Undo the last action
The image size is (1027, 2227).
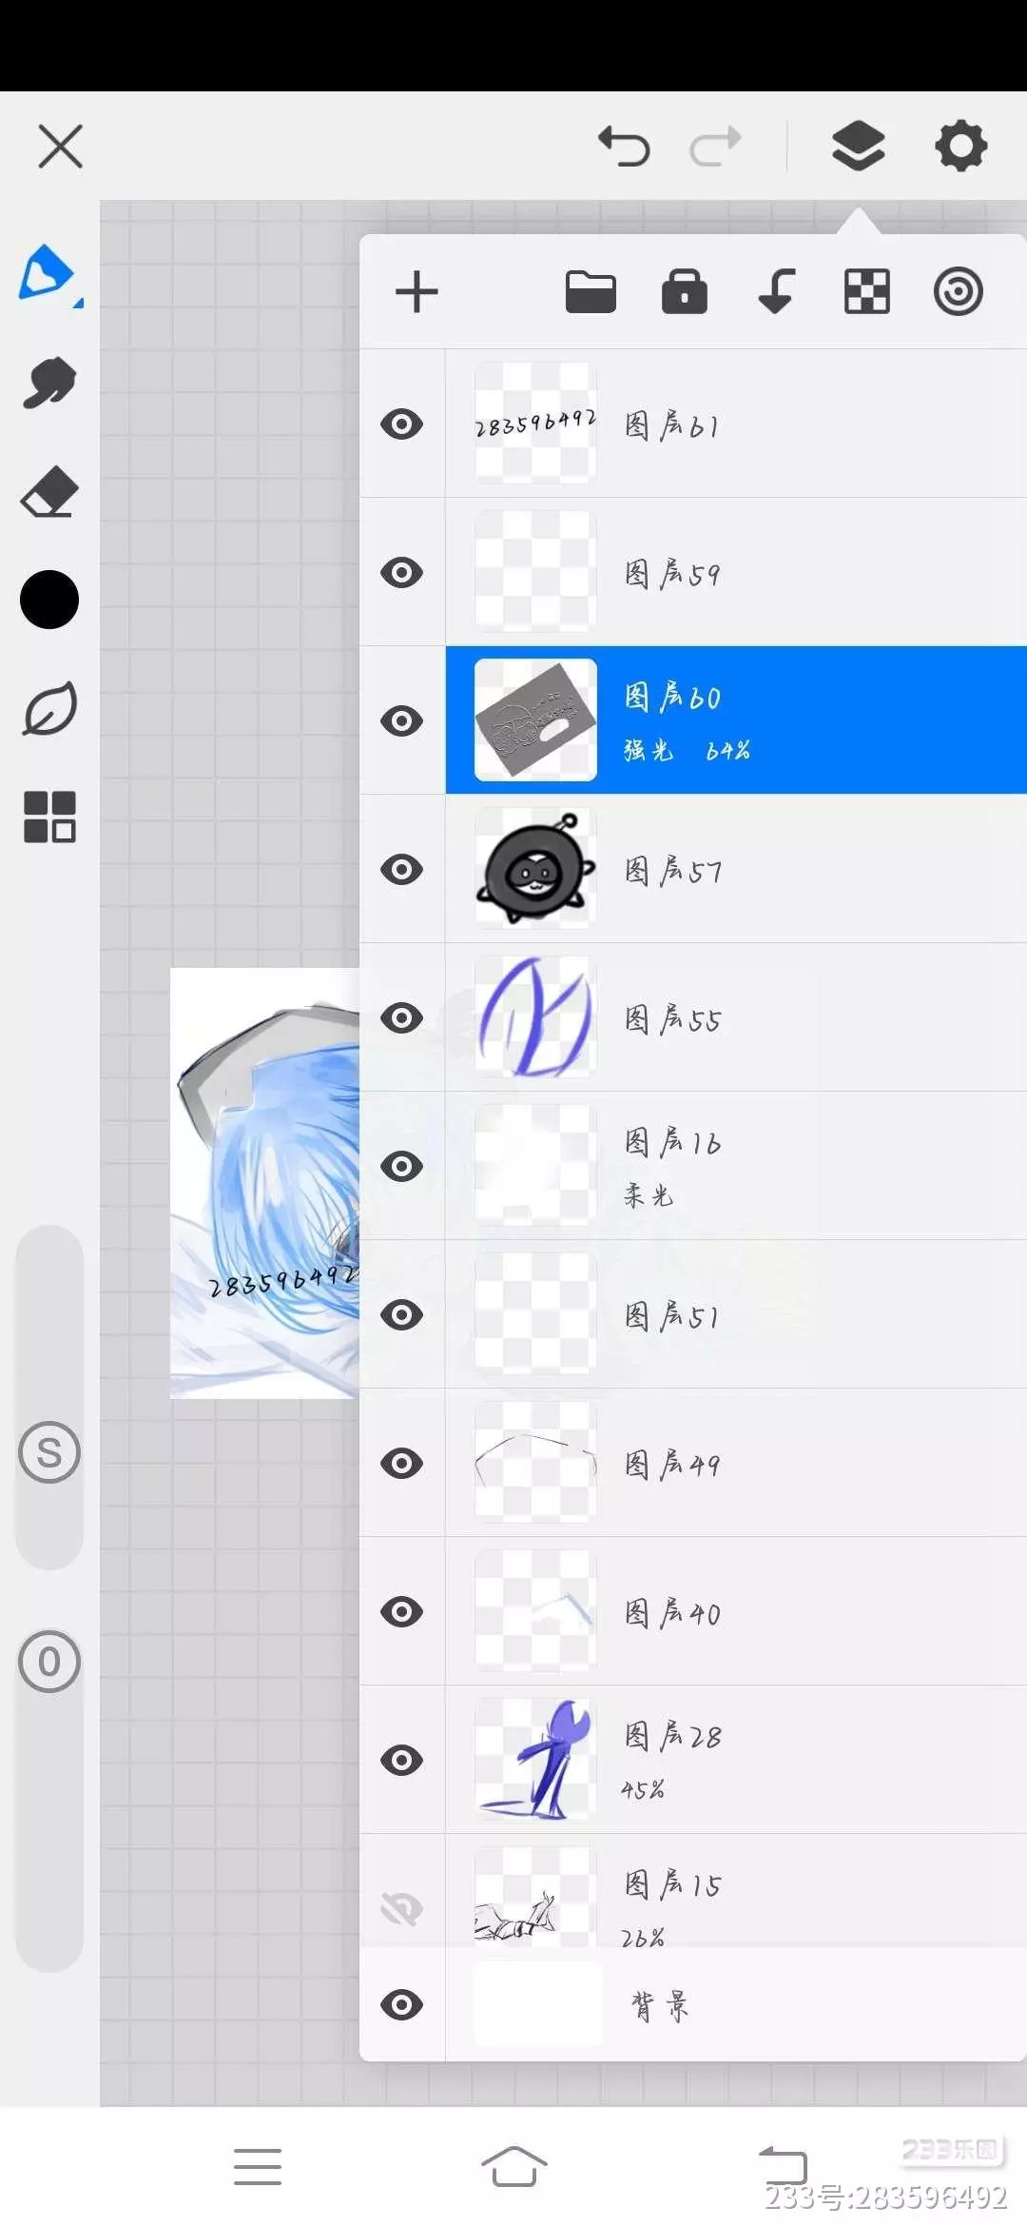coord(624,147)
